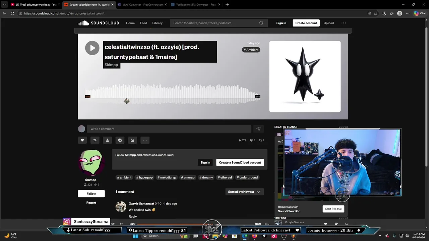Open the Library page
Screen dimensions: 429x241
tap(157, 23)
